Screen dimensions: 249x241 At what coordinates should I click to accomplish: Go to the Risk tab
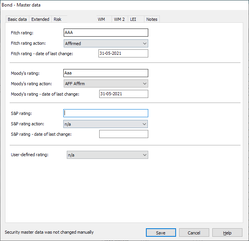click(x=58, y=19)
